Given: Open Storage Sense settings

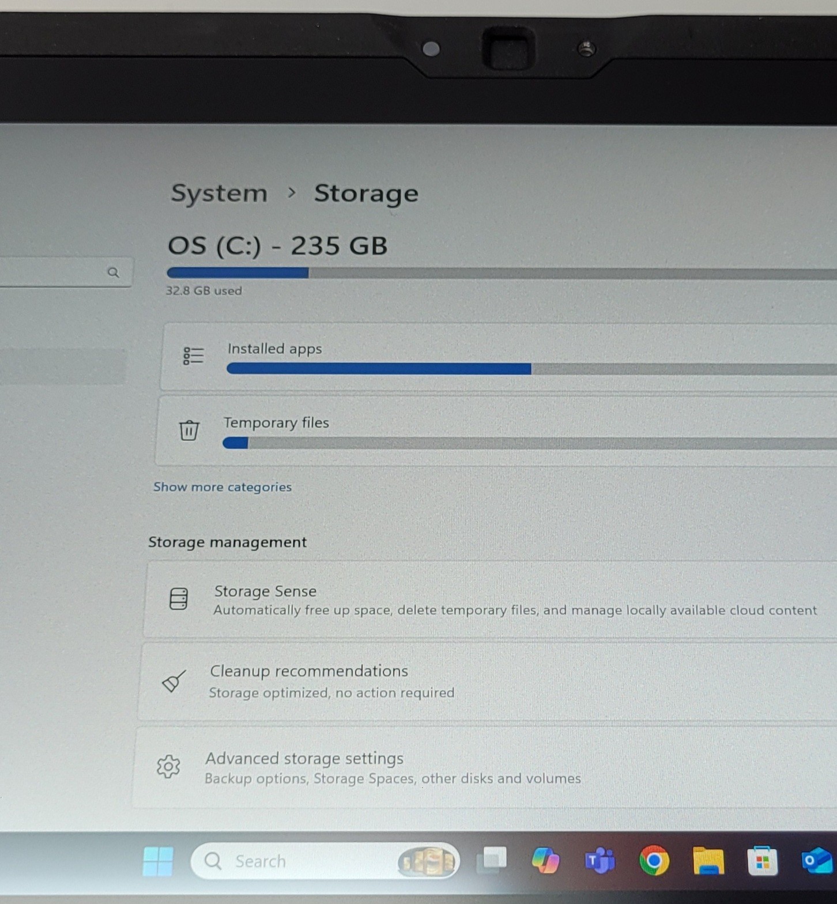Looking at the screenshot, I should pyautogui.click(x=490, y=600).
